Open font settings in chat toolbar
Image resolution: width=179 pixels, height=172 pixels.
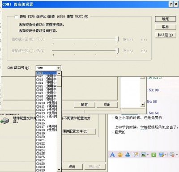tap(112, 155)
